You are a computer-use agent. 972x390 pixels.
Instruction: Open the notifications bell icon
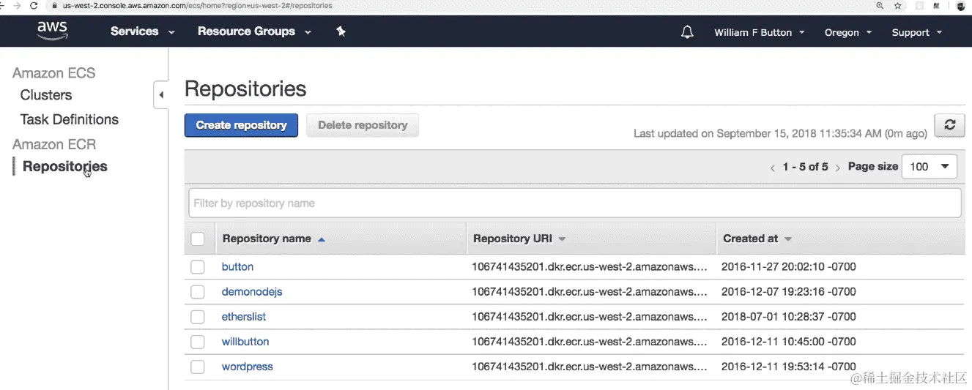click(687, 32)
